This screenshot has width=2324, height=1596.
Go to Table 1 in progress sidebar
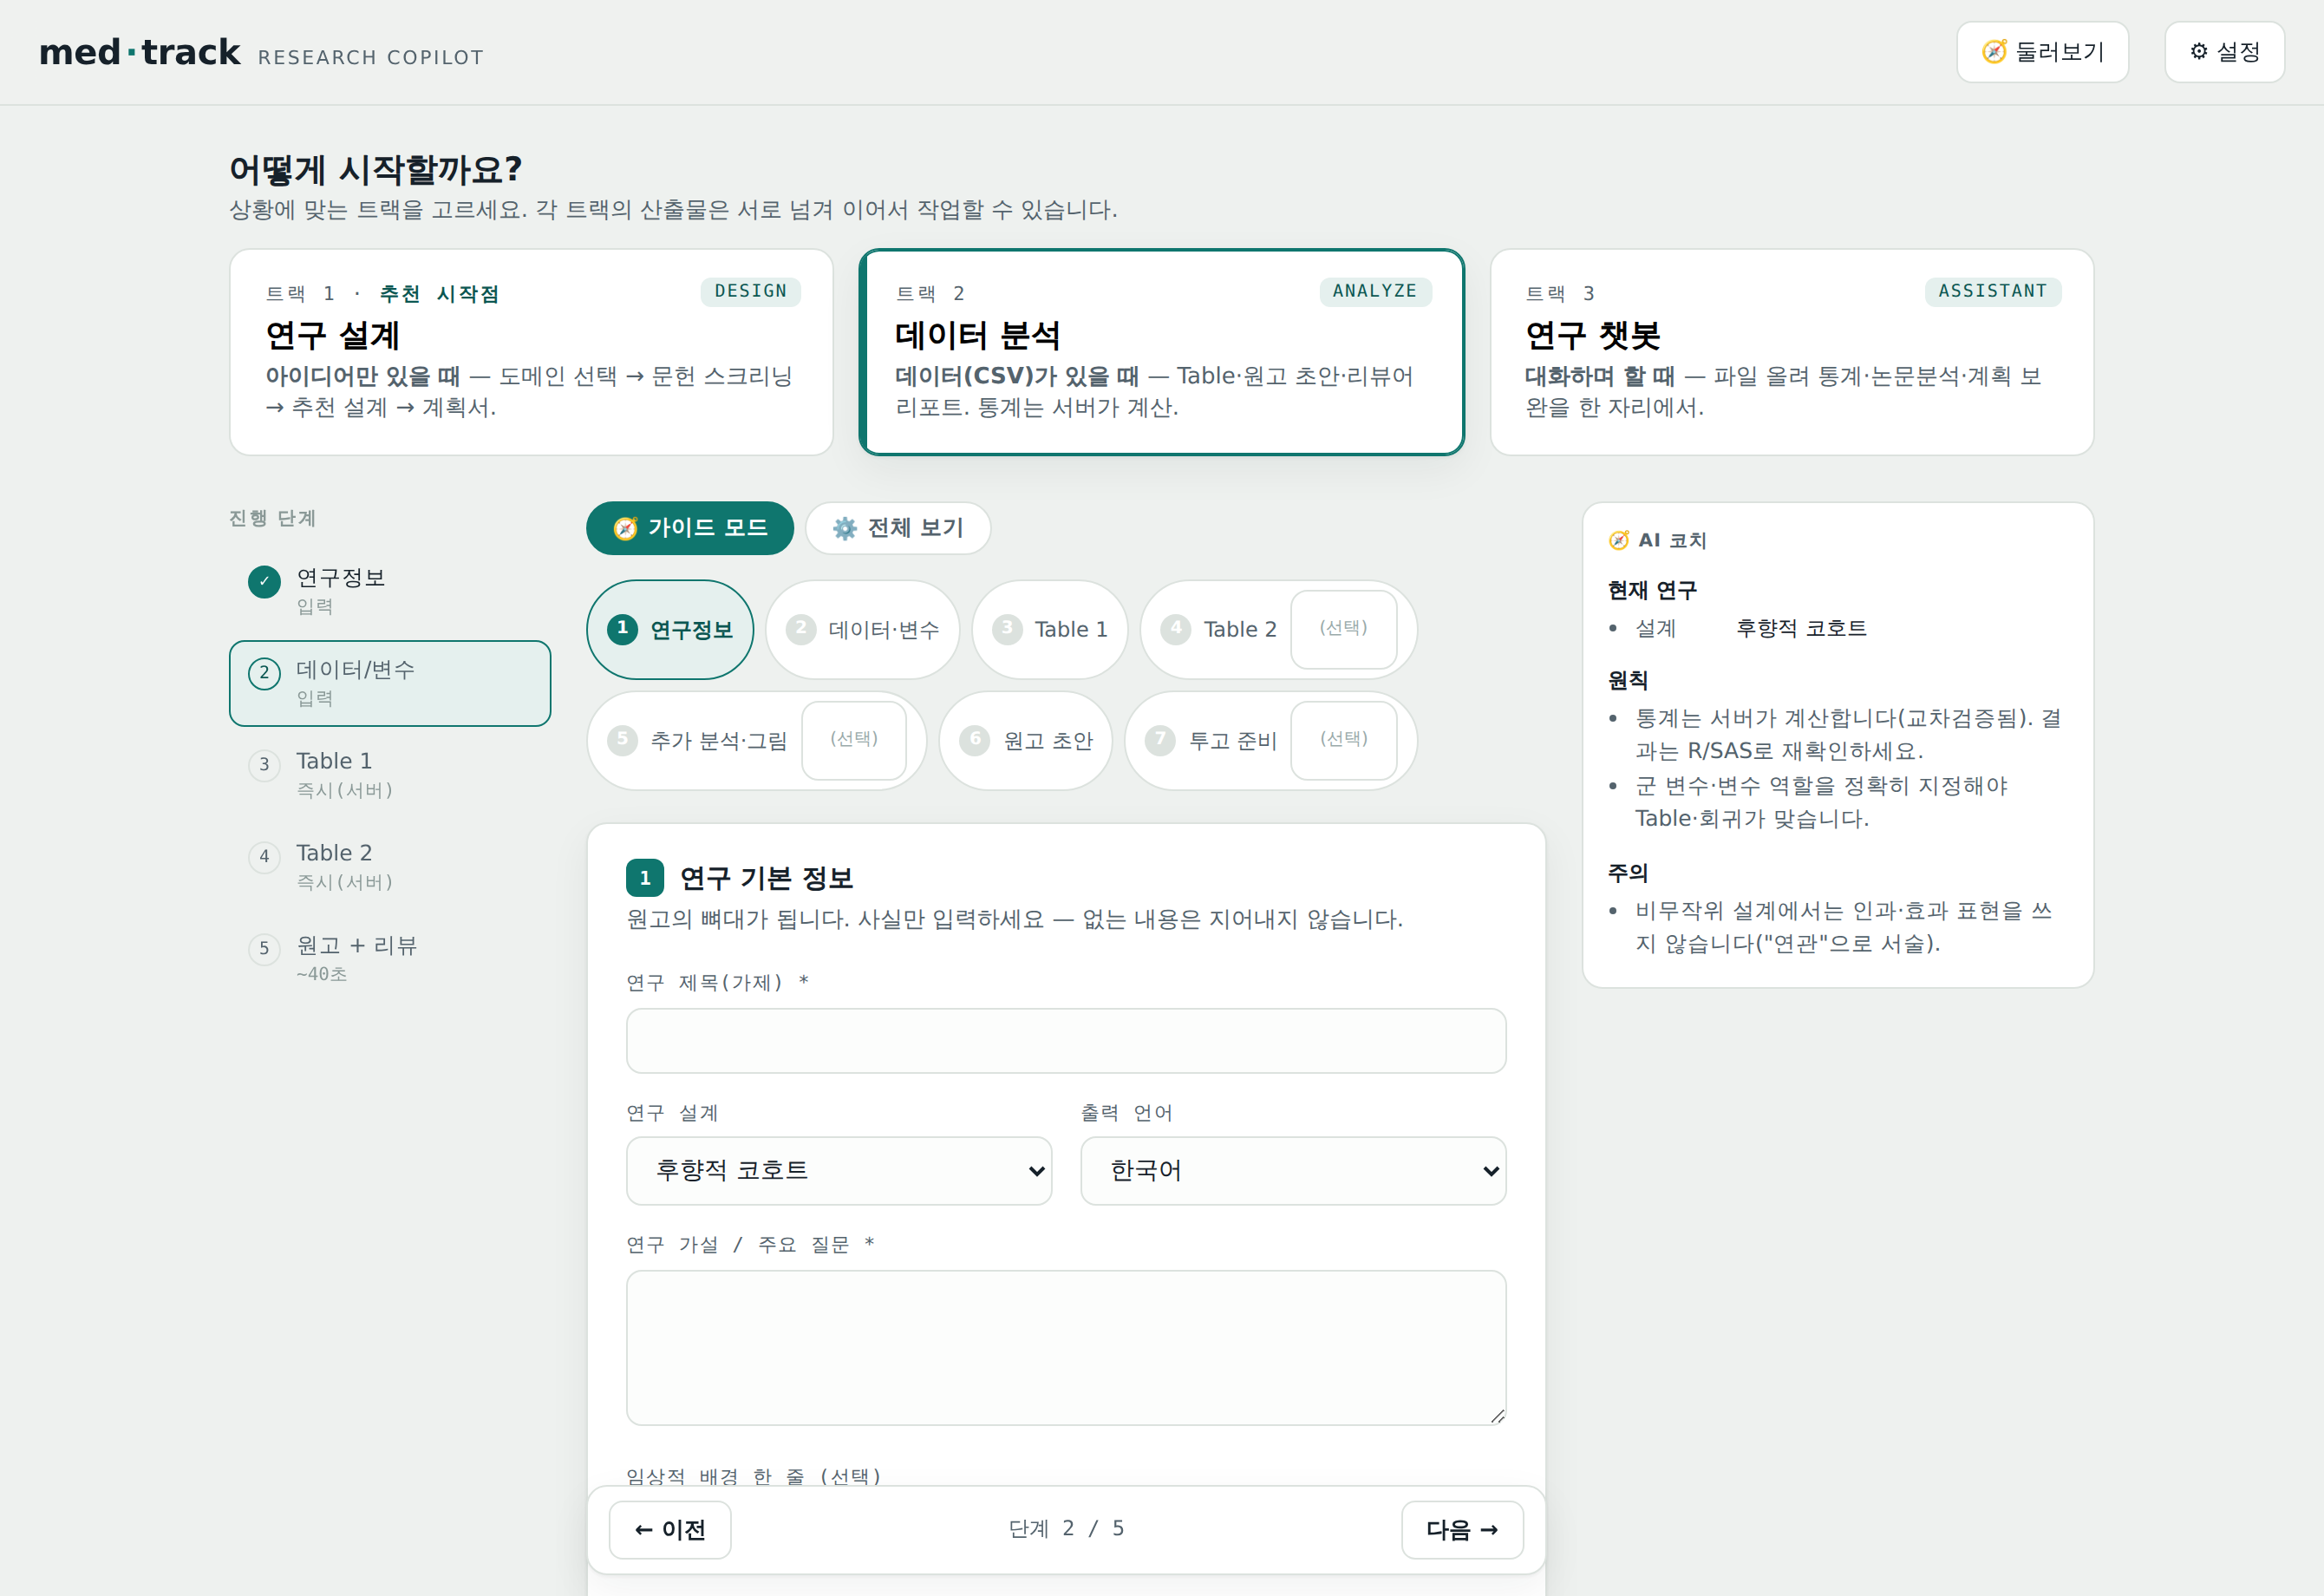pos(390,775)
